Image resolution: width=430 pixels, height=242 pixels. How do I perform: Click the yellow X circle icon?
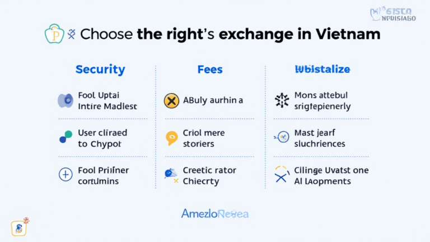pyautogui.click(x=171, y=101)
